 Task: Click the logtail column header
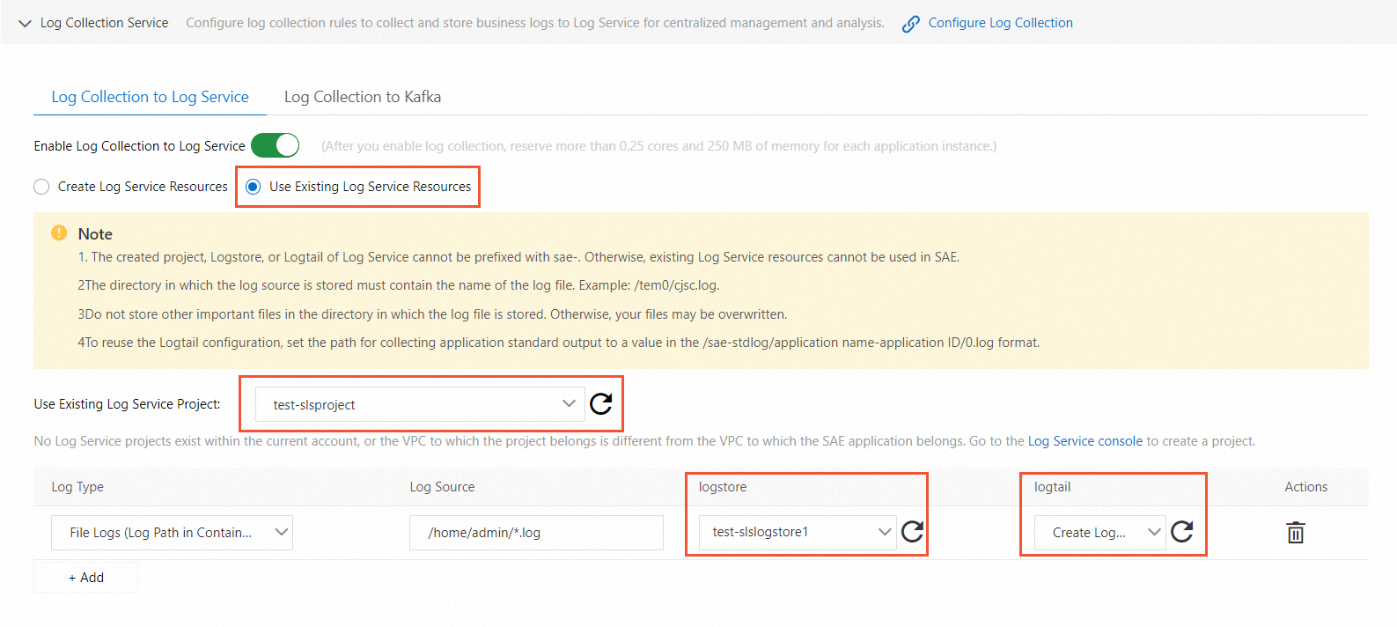coord(1053,487)
